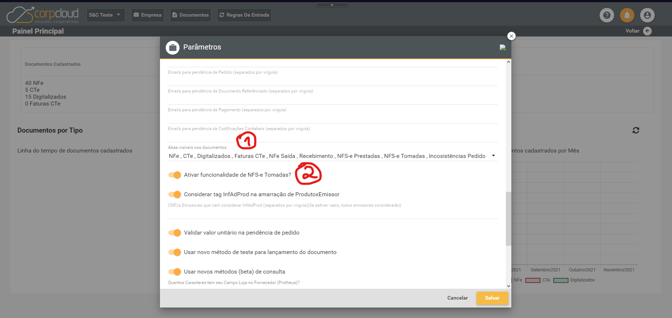The image size is (672, 318).
Task: Click Voltar link
Action: 632,31
